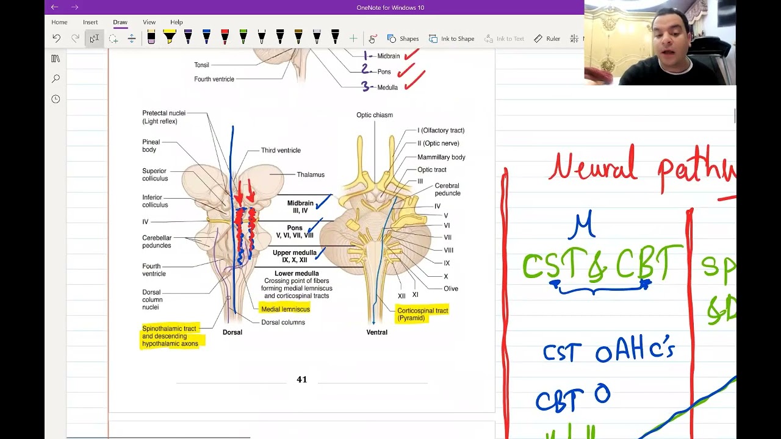Pick the yellow highlighter pen
The height and width of the screenshot is (439, 781).
pyautogui.click(x=170, y=38)
